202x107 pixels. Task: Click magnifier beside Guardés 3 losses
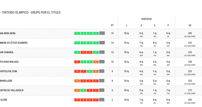[x=169, y=43]
